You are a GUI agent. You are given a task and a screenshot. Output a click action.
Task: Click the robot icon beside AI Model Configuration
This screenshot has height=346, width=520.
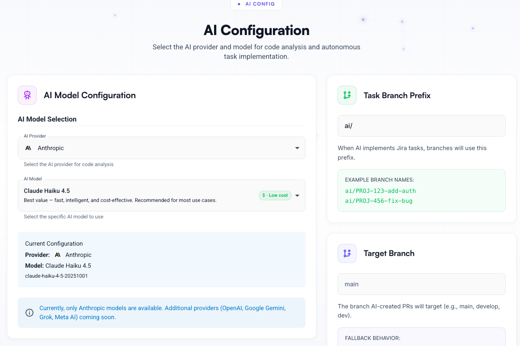click(x=27, y=95)
